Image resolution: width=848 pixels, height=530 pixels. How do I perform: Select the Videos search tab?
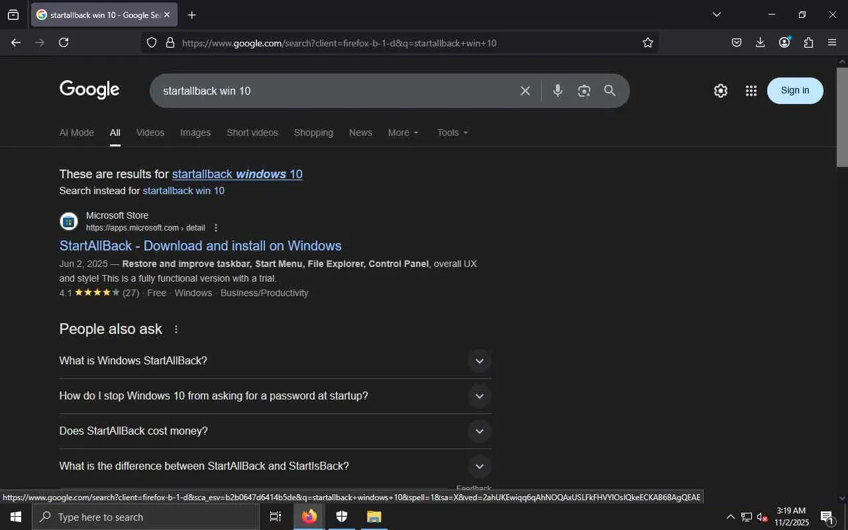[150, 132]
